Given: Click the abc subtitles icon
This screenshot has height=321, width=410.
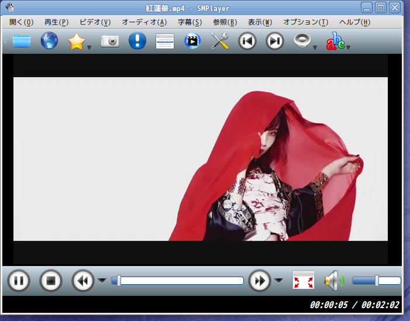Looking at the screenshot, I should pos(336,41).
